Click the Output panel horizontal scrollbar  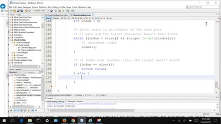click(92, 111)
